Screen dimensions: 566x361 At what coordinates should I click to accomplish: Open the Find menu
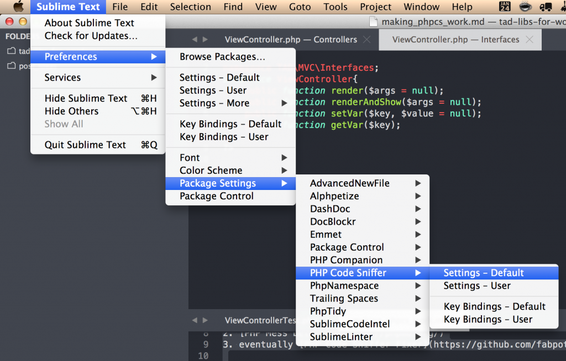coord(233,7)
